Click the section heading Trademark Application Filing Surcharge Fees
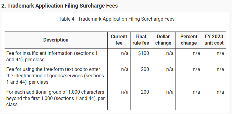The height and width of the screenshot is (114, 233). (60, 6)
